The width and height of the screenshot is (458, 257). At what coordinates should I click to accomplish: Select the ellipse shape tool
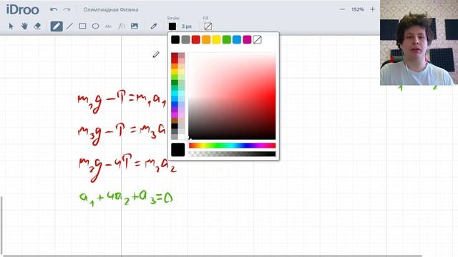pos(95,26)
